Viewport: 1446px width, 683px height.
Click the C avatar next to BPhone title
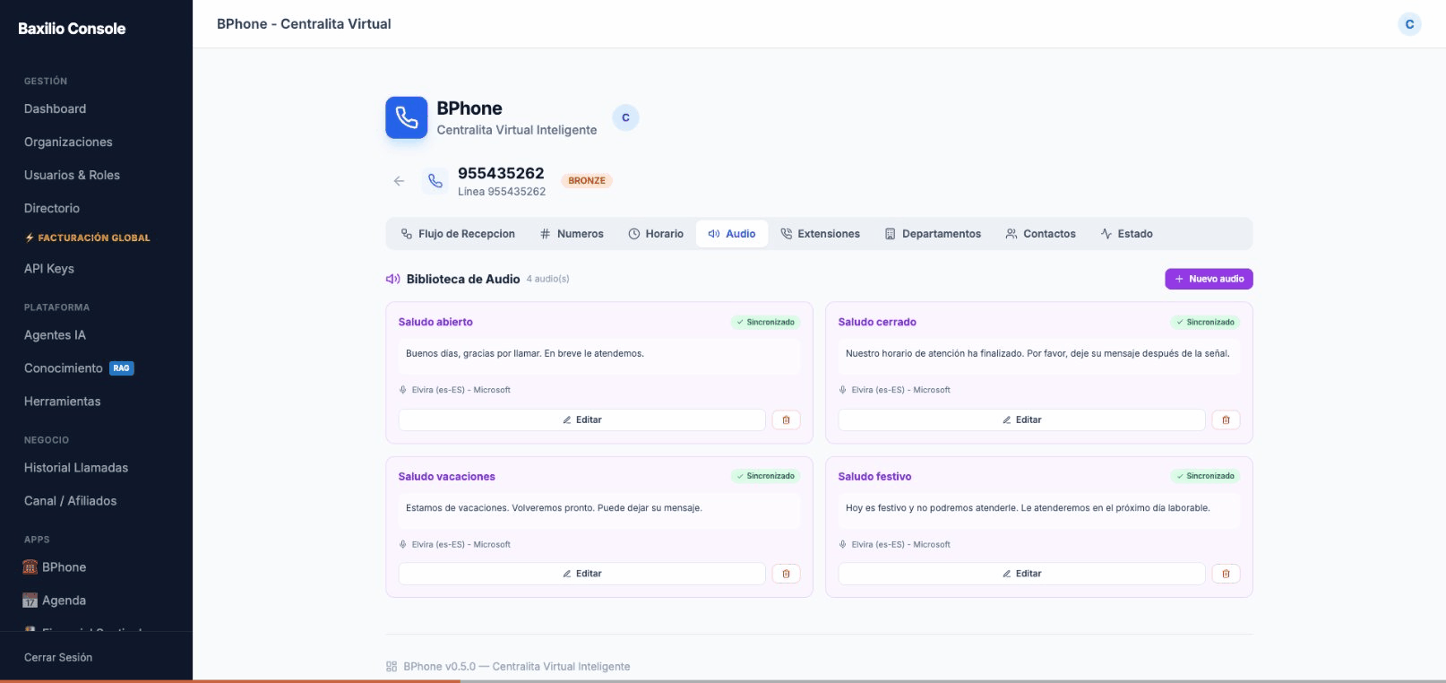(x=625, y=117)
